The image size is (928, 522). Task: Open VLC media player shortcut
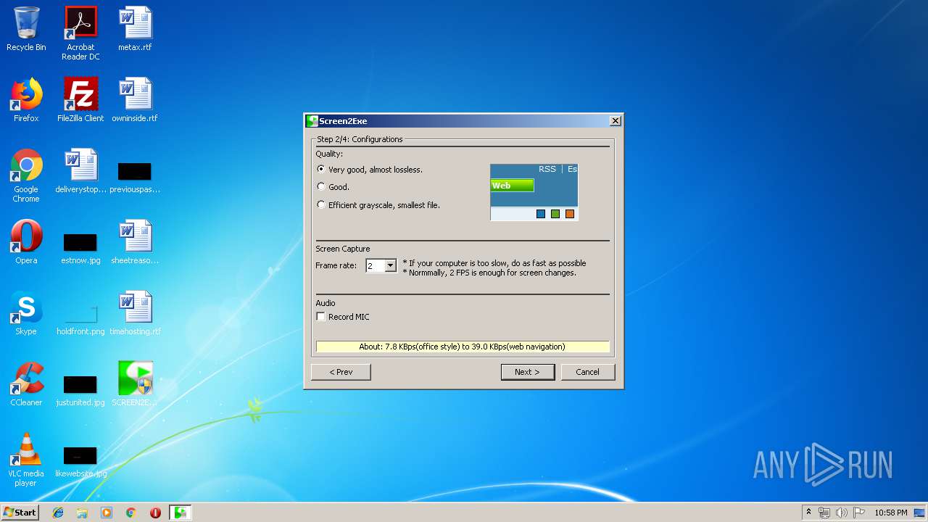26,460
